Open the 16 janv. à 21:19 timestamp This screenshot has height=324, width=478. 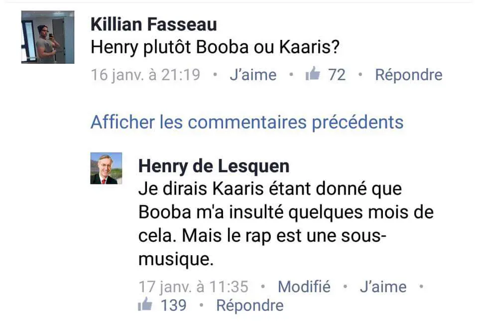(x=145, y=75)
